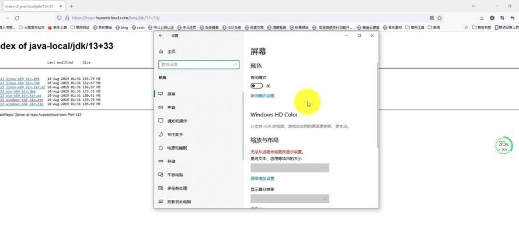Open the csdn bookmark
The width and height of the screenshot is (519, 233).
click(x=138, y=27)
